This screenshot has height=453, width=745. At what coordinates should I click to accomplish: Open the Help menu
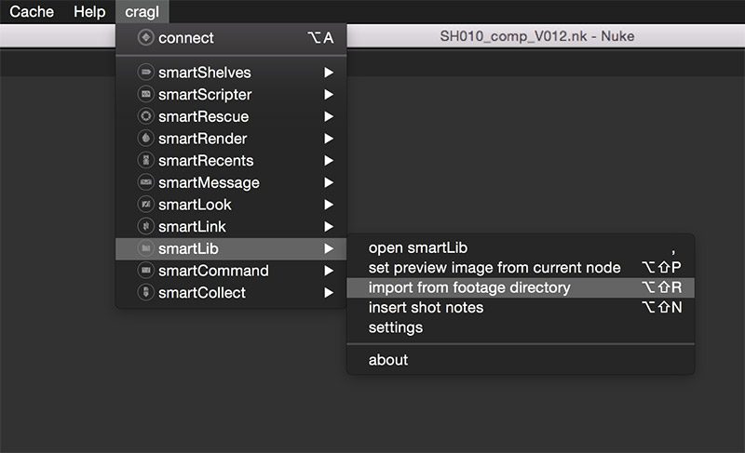click(89, 12)
